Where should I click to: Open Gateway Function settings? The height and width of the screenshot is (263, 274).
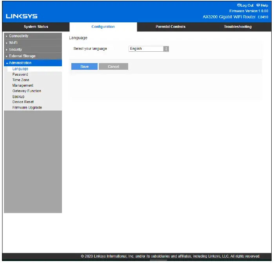[x=27, y=91]
